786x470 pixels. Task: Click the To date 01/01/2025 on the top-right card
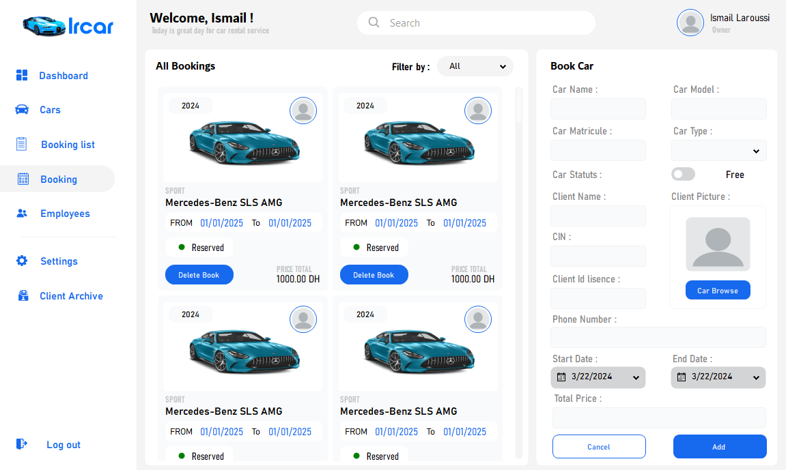click(x=464, y=223)
